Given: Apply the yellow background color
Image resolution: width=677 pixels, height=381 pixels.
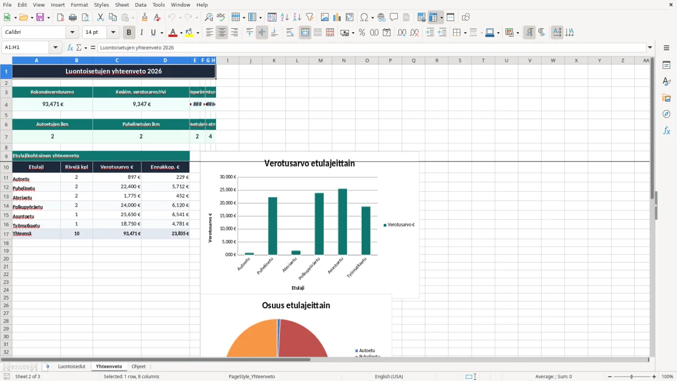Looking at the screenshot, I should click(x=190, y=33).
